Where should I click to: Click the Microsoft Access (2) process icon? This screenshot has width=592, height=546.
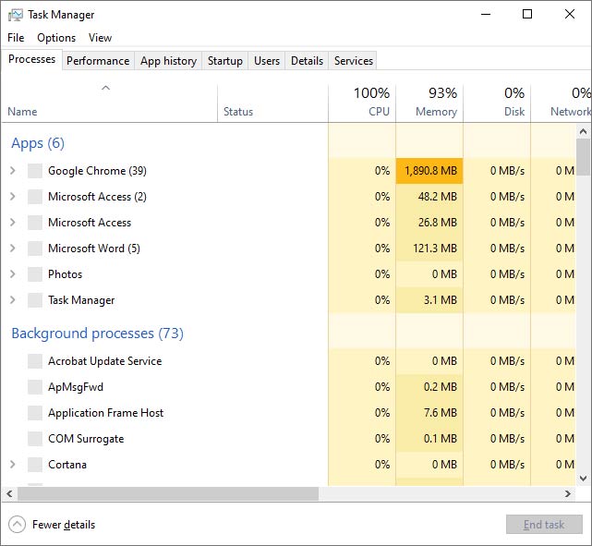[35, 197]
